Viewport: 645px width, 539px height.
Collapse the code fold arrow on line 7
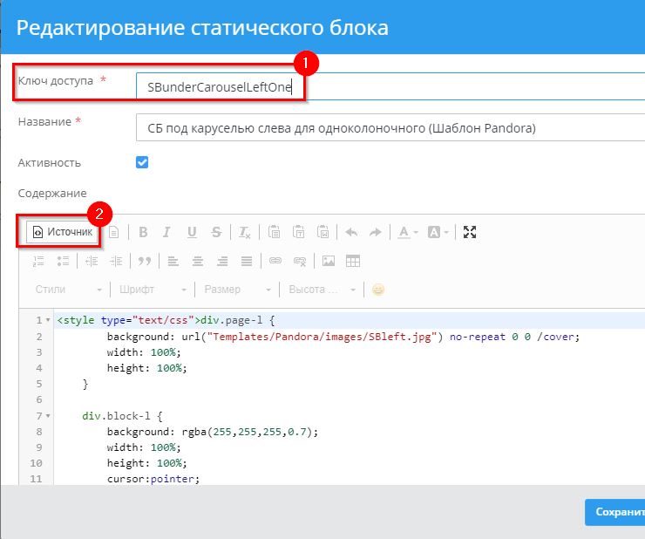point(47,415)
